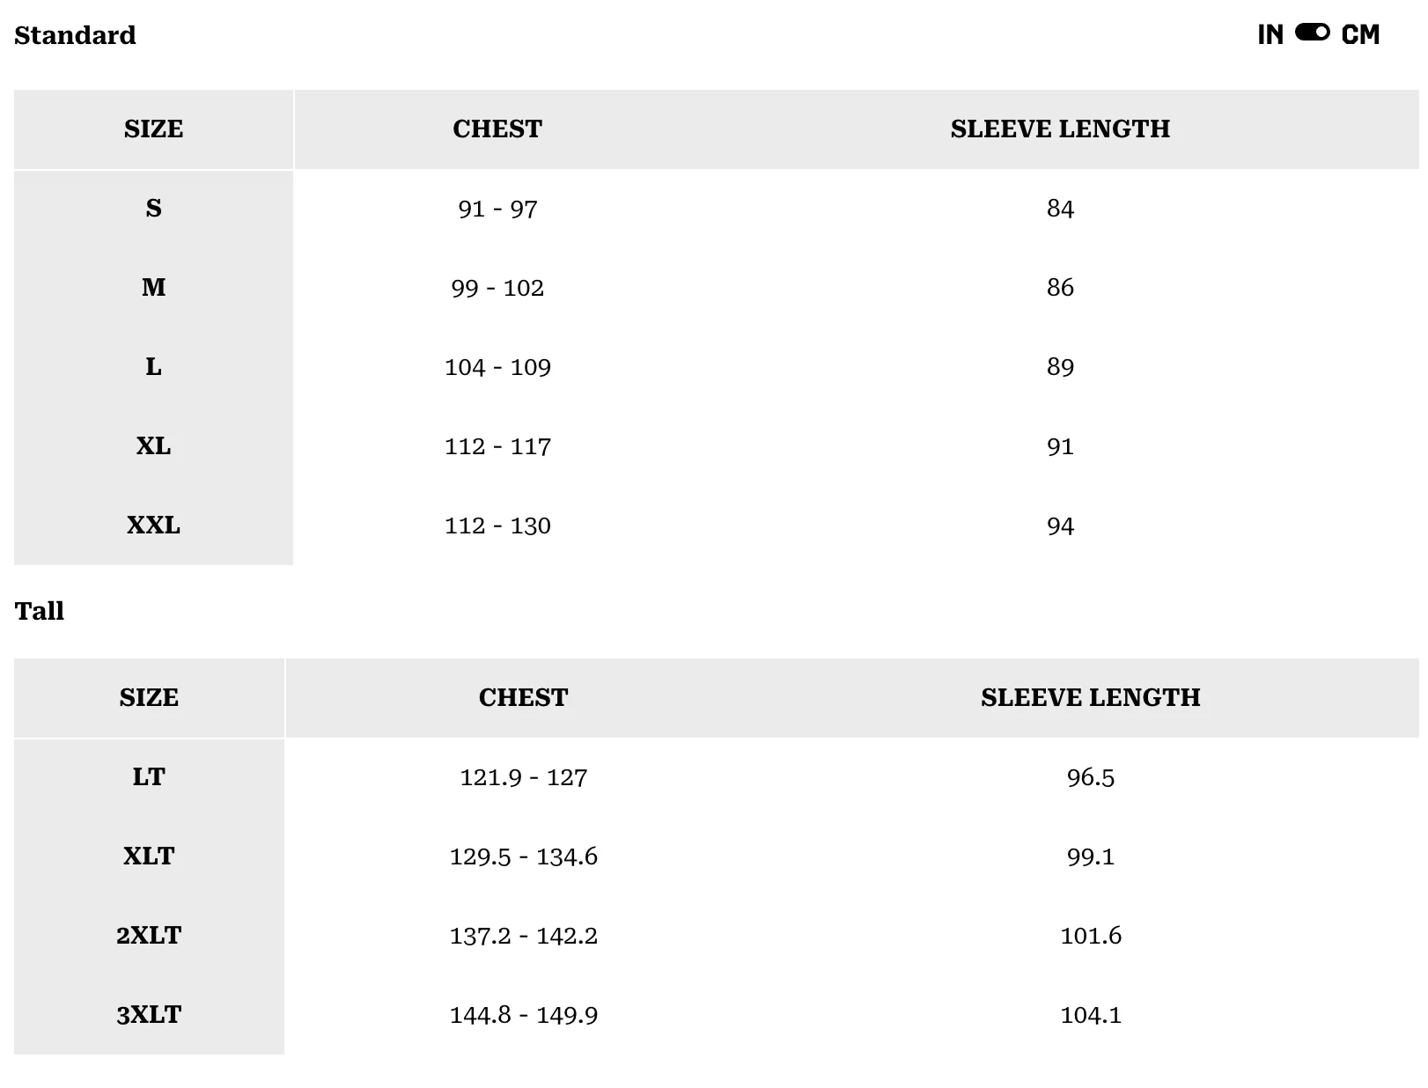Toggle the IN/CM unit switch
Screen dimensions: 1428x1088
click(1312, 33)
